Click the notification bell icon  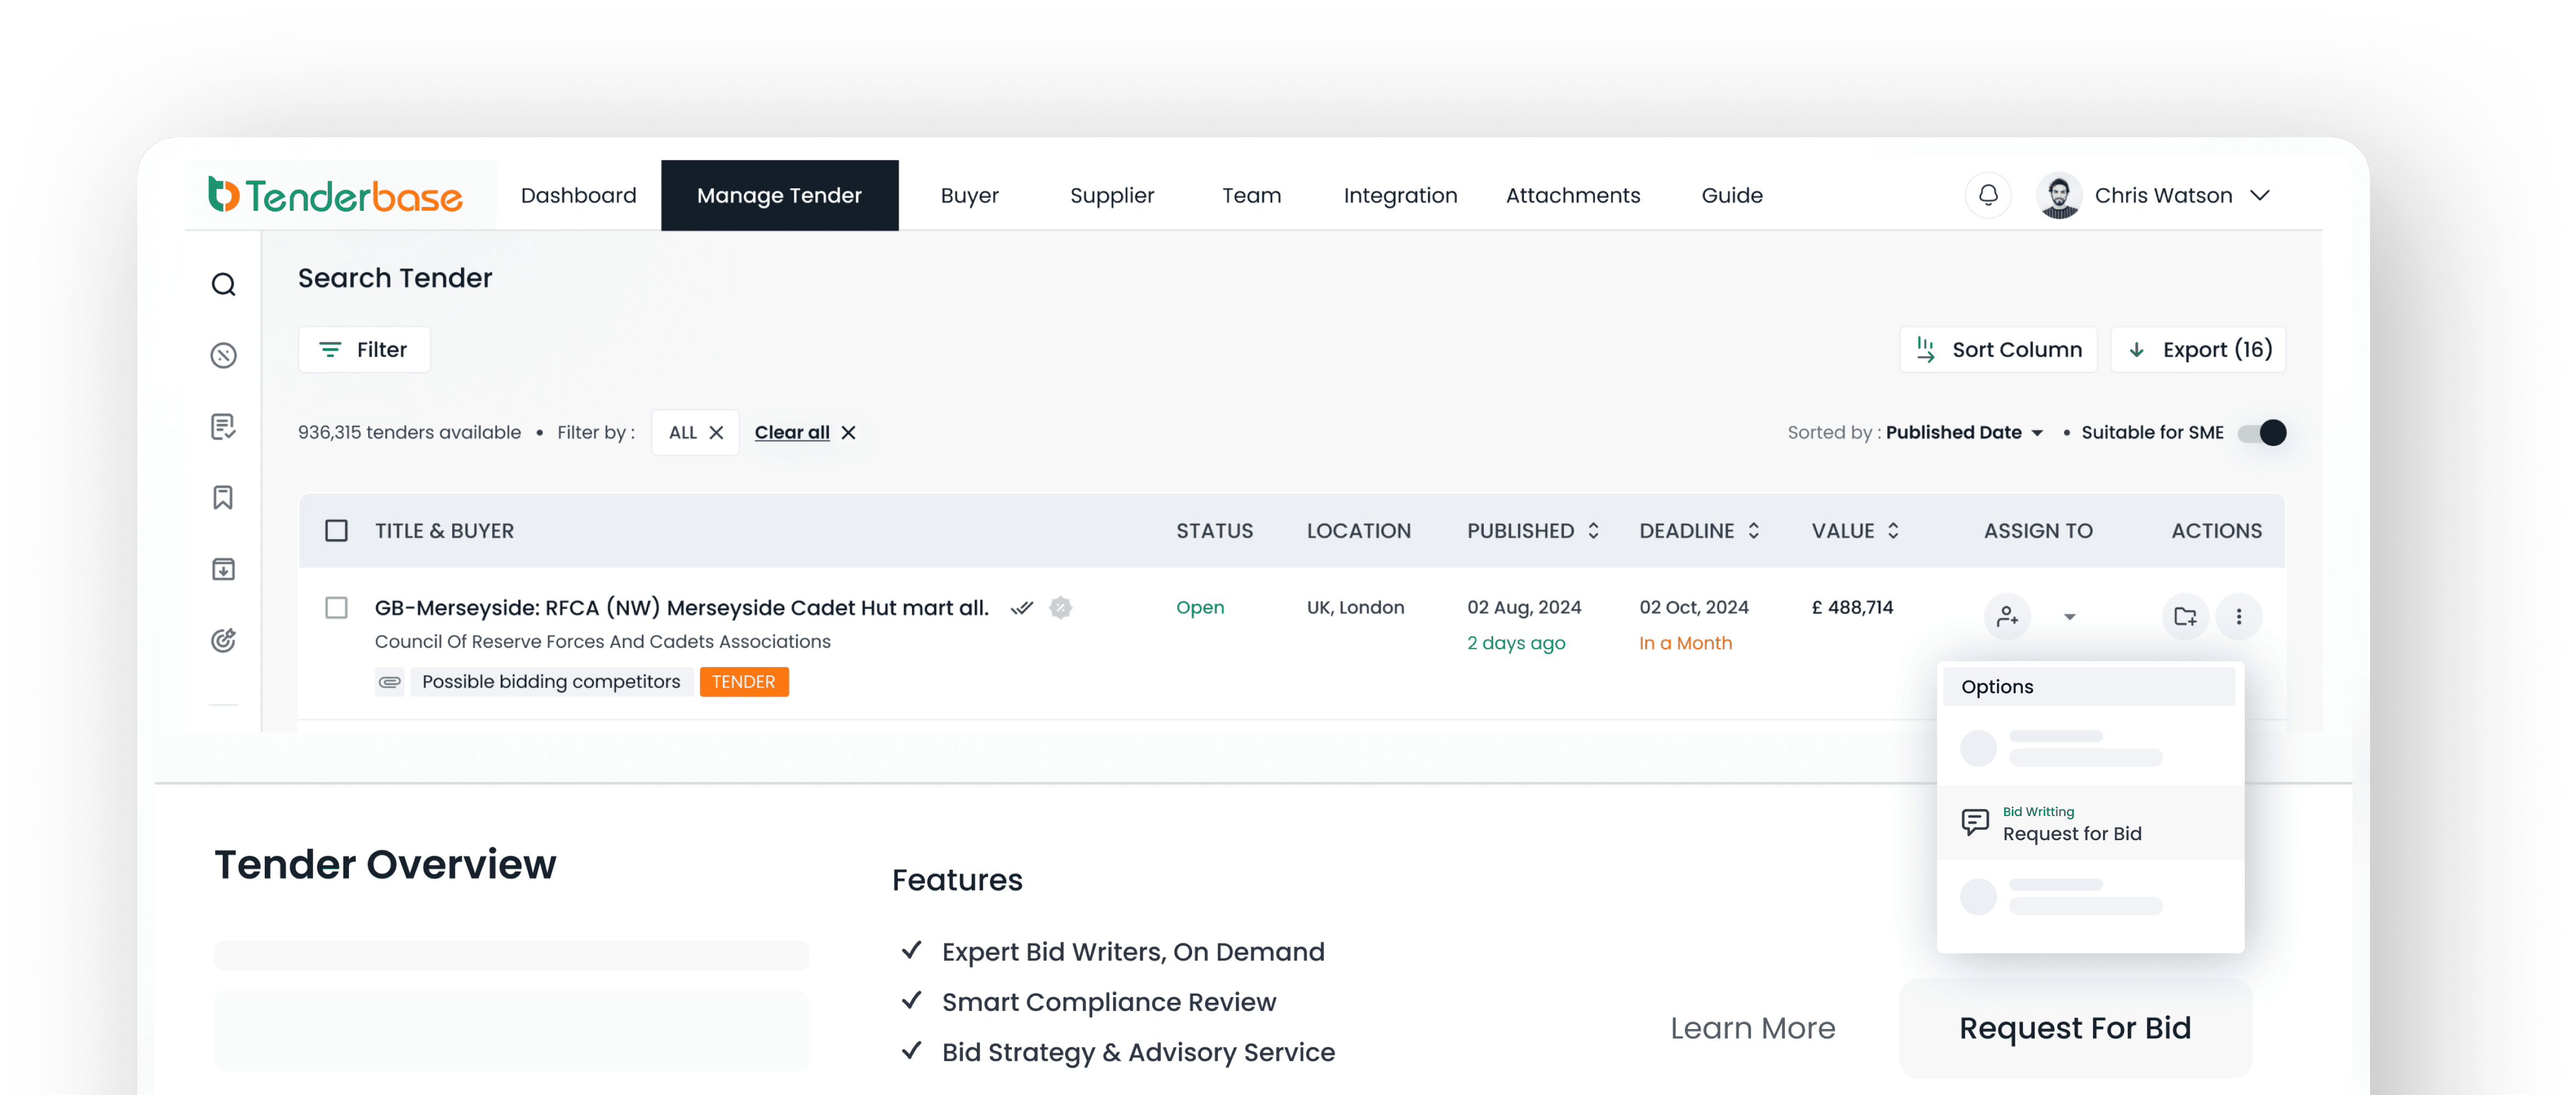(1988, 195)
